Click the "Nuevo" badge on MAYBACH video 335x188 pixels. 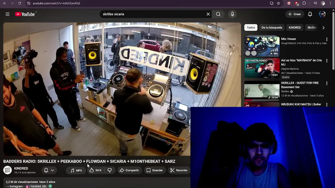(x=286, y=77)
